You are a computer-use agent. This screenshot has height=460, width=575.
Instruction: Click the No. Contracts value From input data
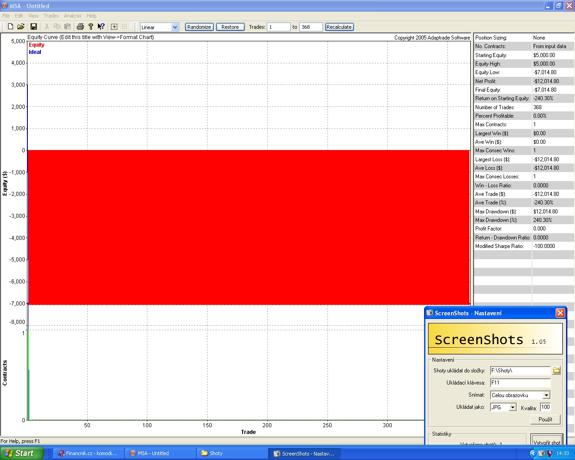(550, 46)
